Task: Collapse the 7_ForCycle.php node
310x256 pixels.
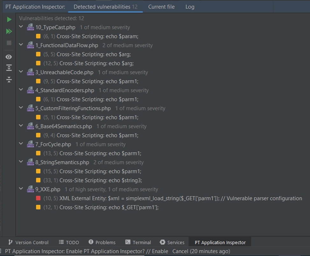Action: (x=21, y=143)
